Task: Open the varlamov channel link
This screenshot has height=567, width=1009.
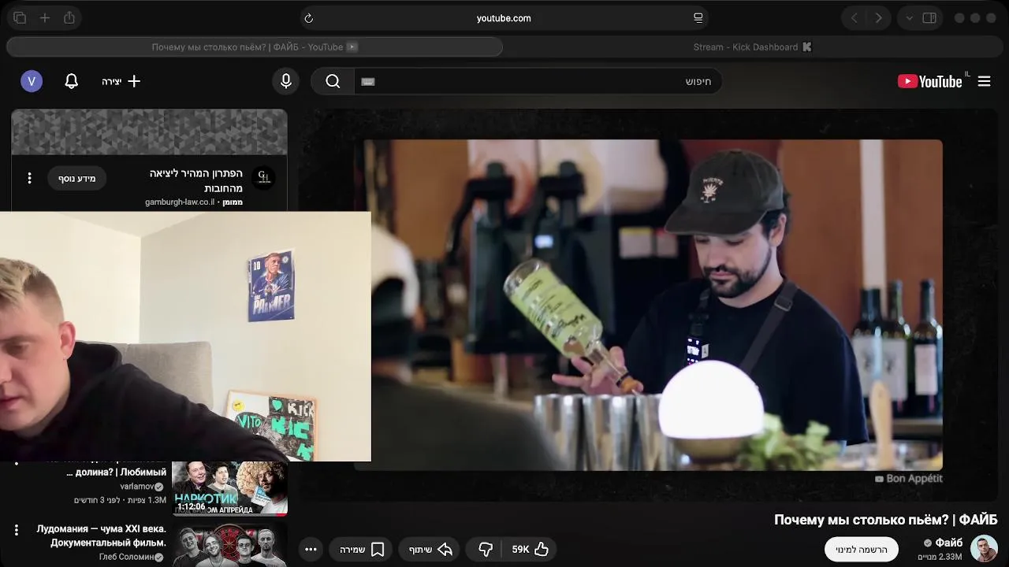Action: point(142,487)
